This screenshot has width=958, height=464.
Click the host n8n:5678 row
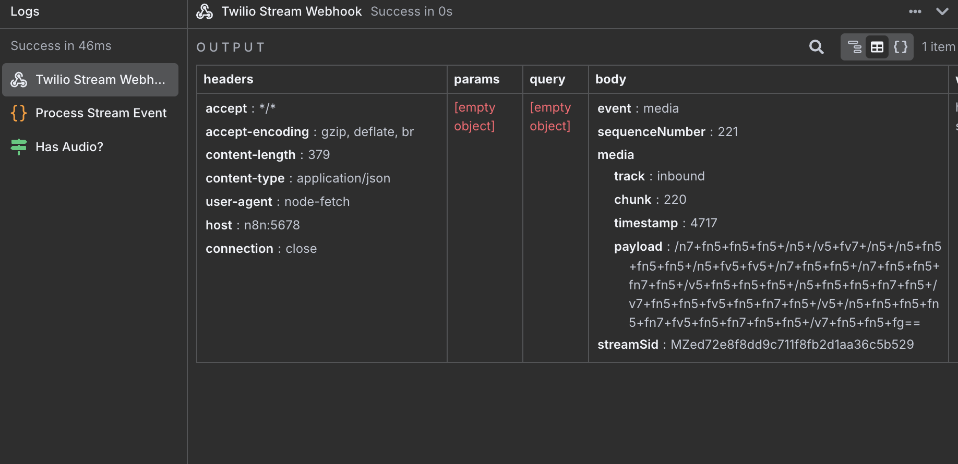253,225
